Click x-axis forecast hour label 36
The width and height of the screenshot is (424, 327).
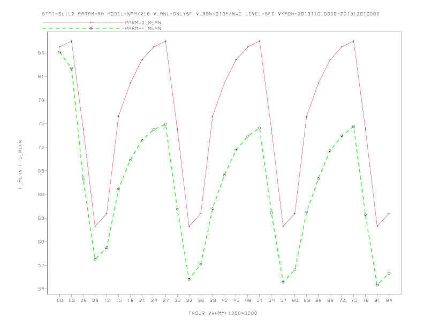tap(201, 300)
